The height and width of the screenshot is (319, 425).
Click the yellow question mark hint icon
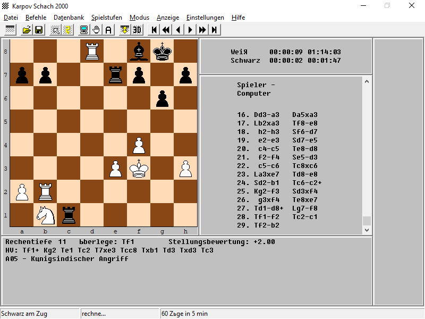click(68, 30)
